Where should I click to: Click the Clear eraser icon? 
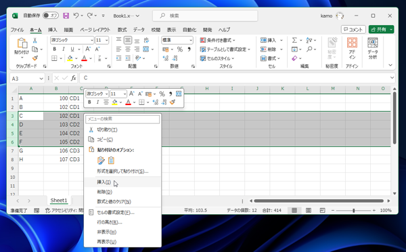pos(294,58)
